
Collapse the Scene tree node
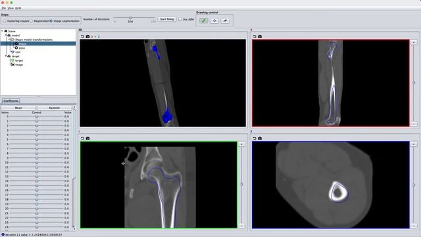2,31
